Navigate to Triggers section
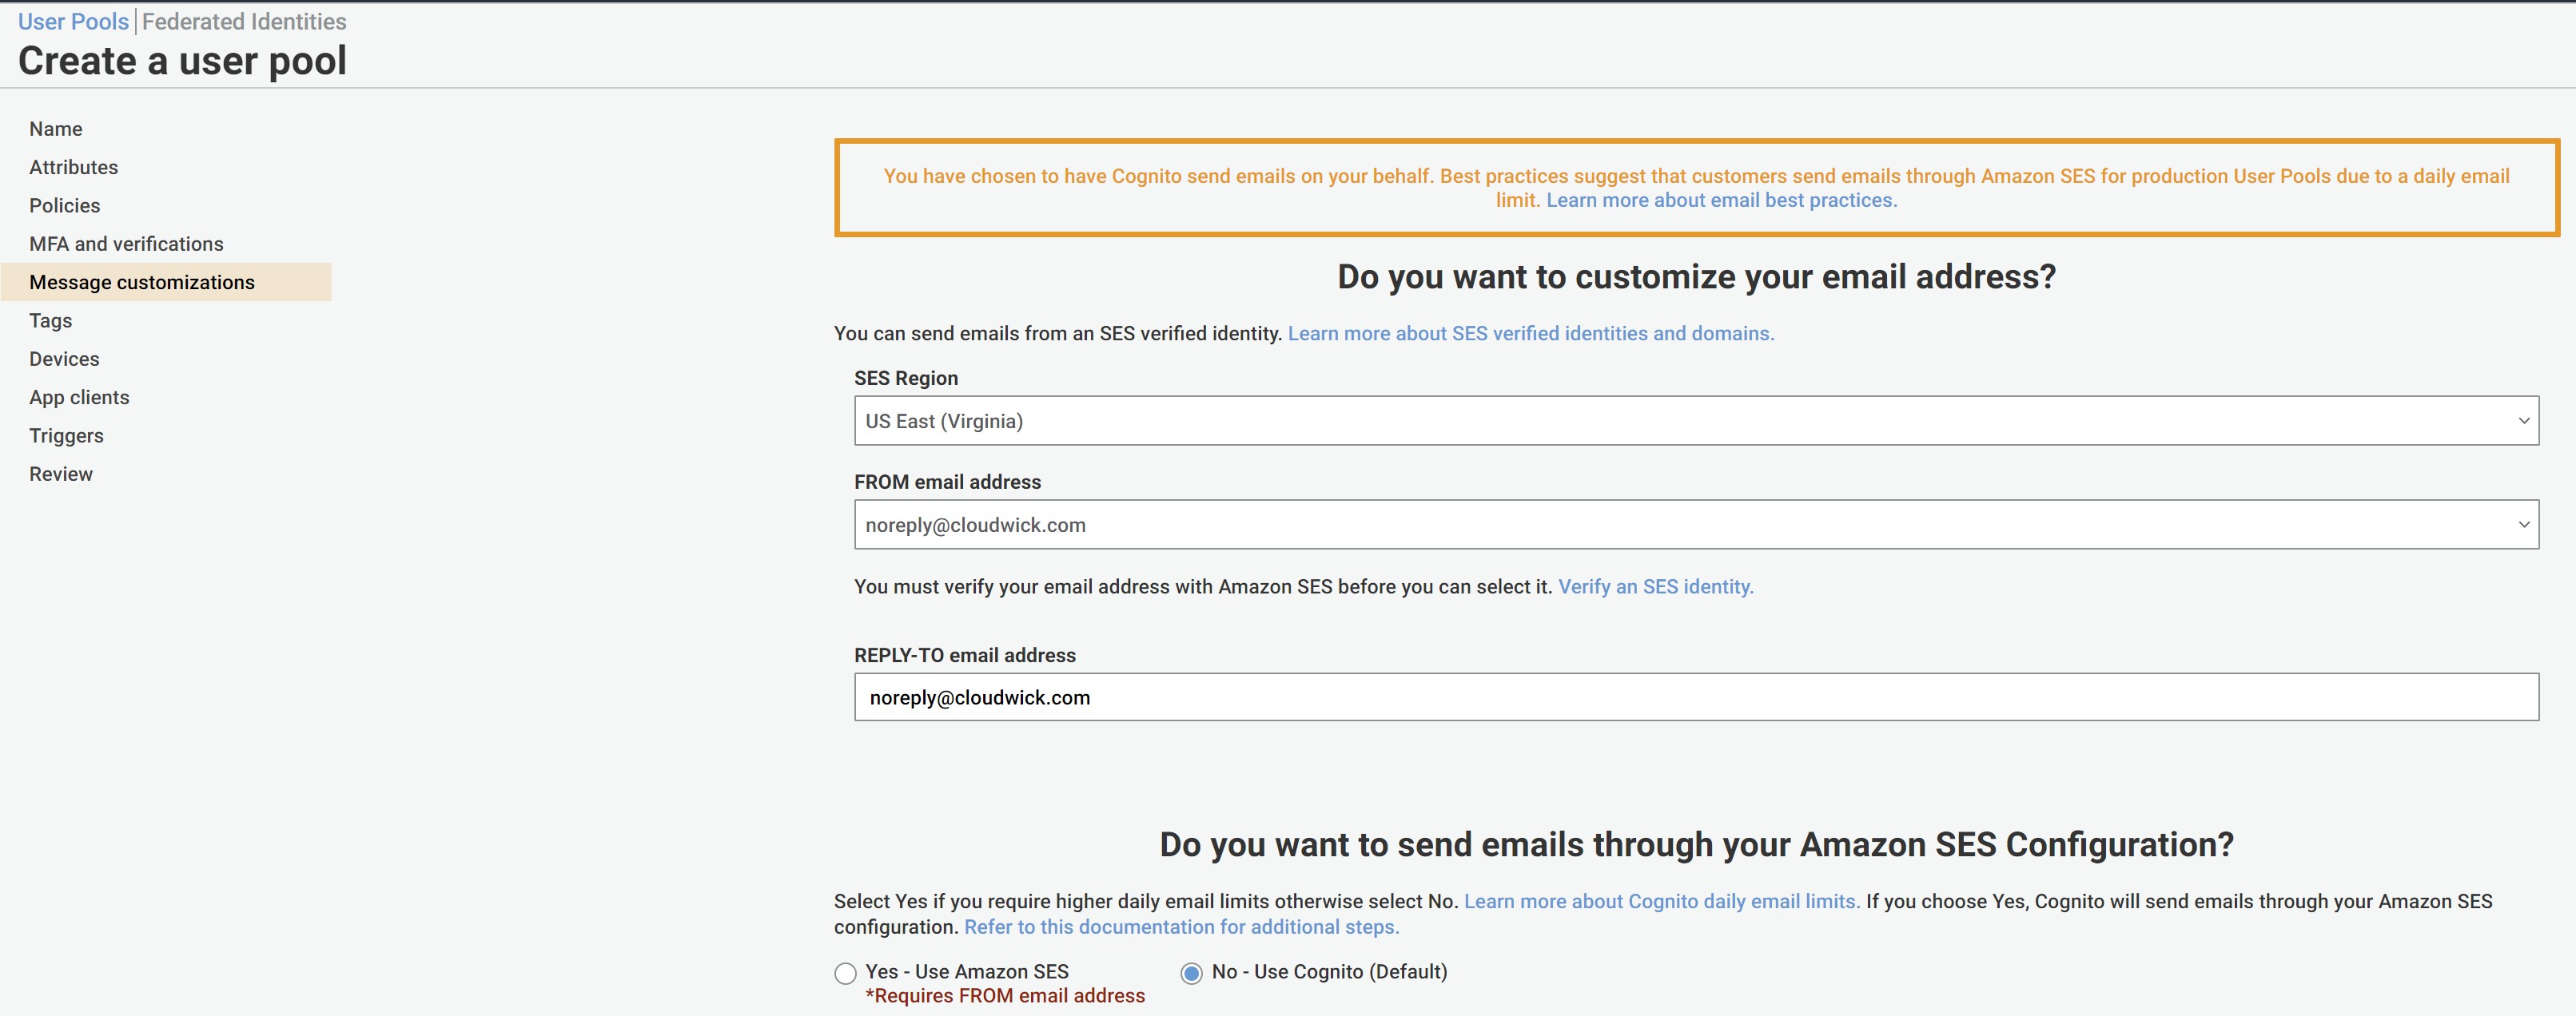 coord(66,435)
